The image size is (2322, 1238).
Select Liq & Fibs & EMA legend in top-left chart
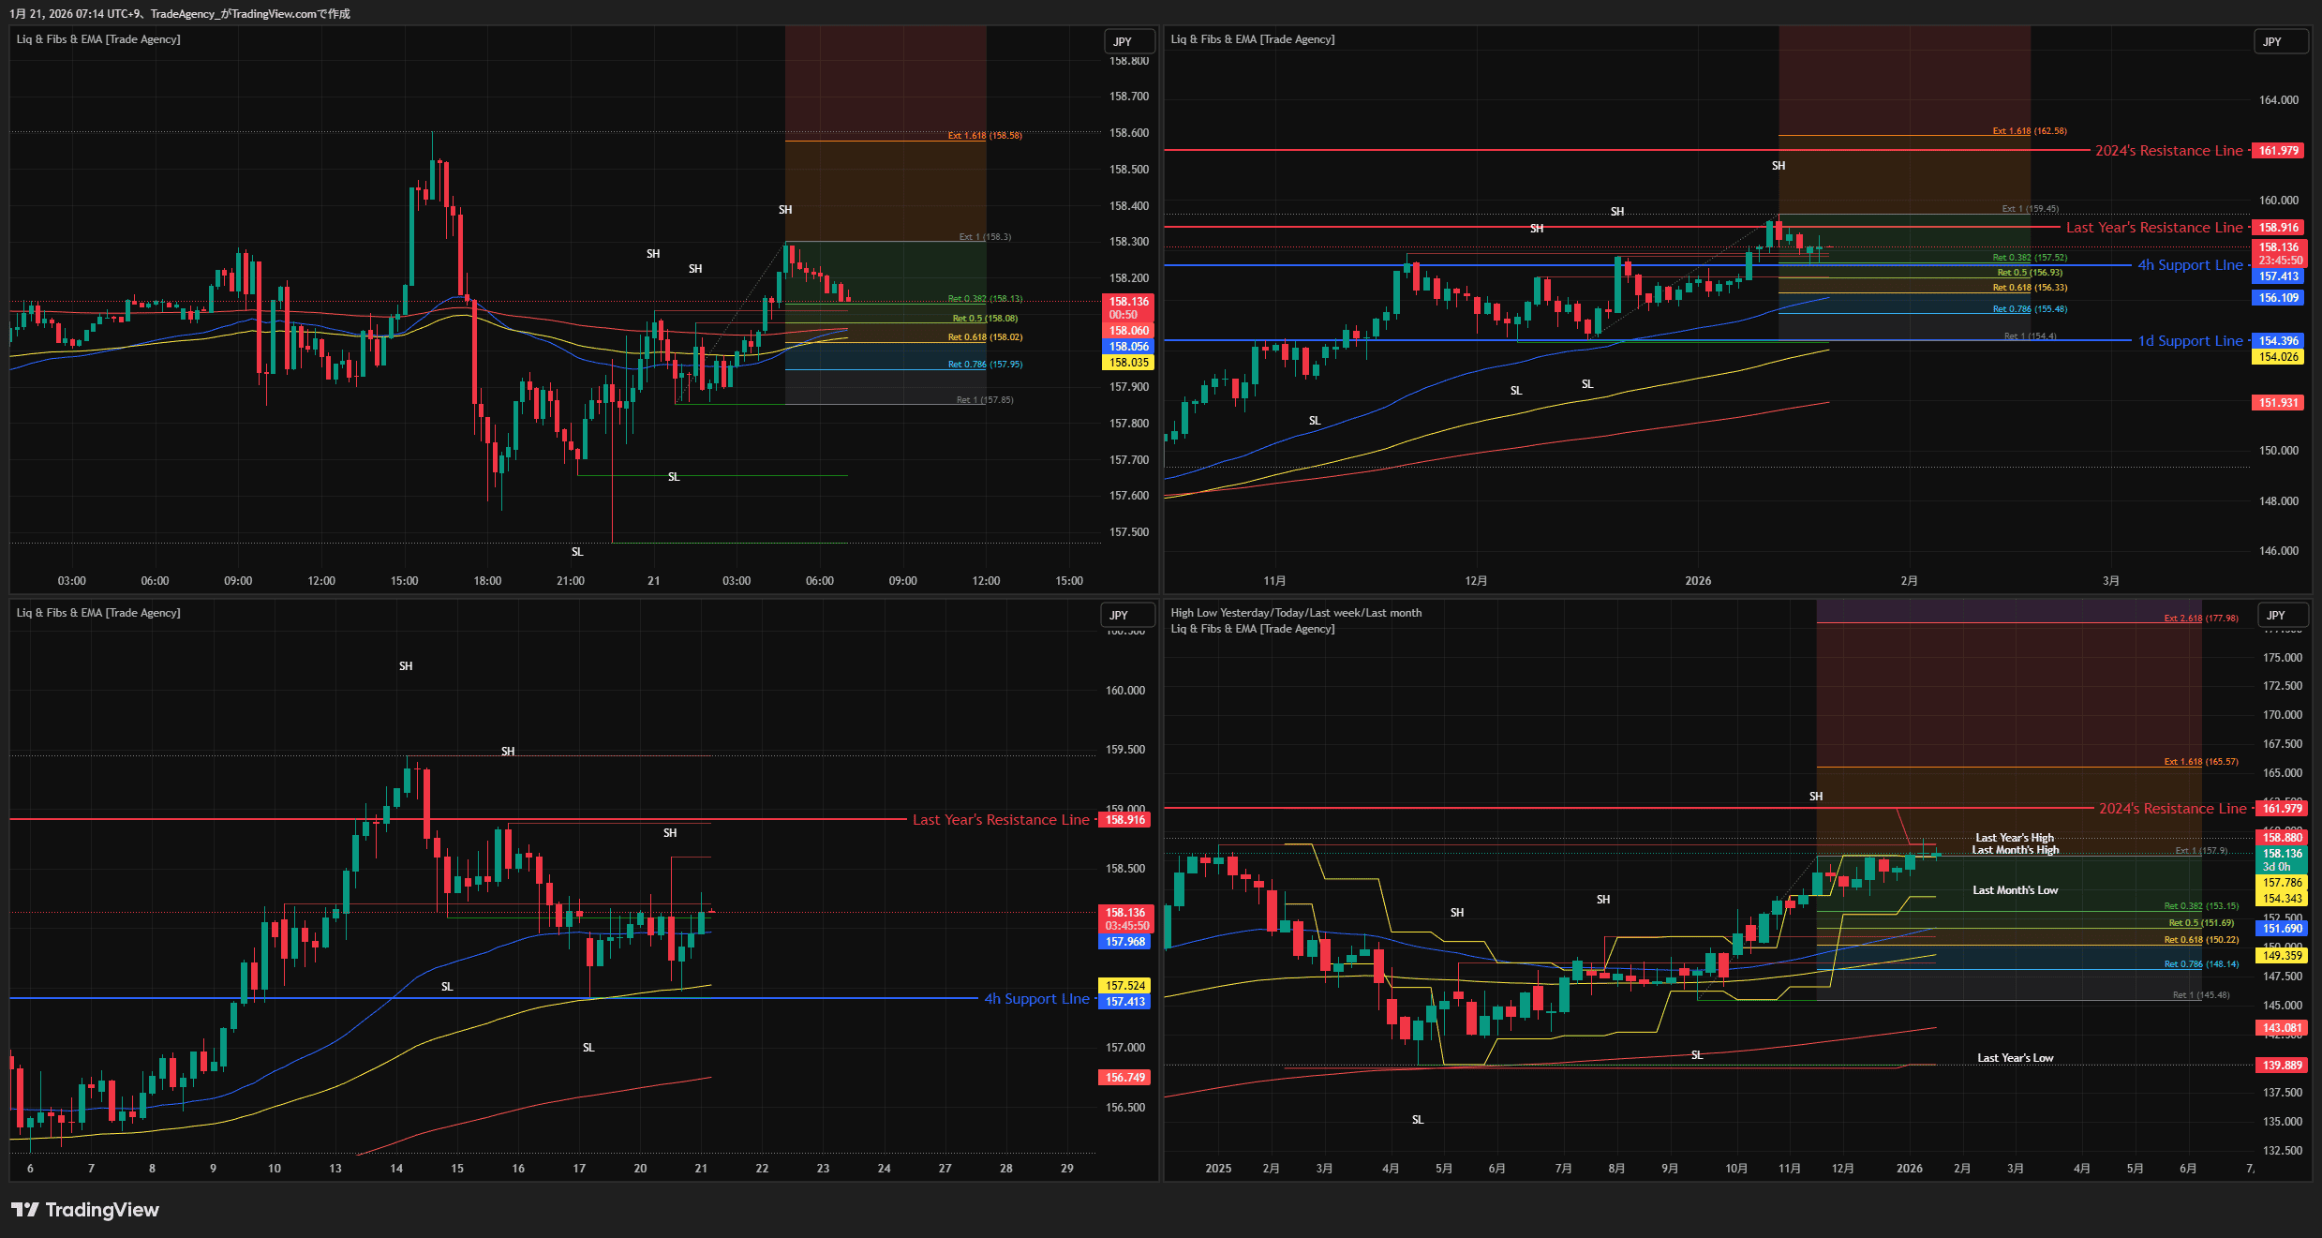pos(98,39)
